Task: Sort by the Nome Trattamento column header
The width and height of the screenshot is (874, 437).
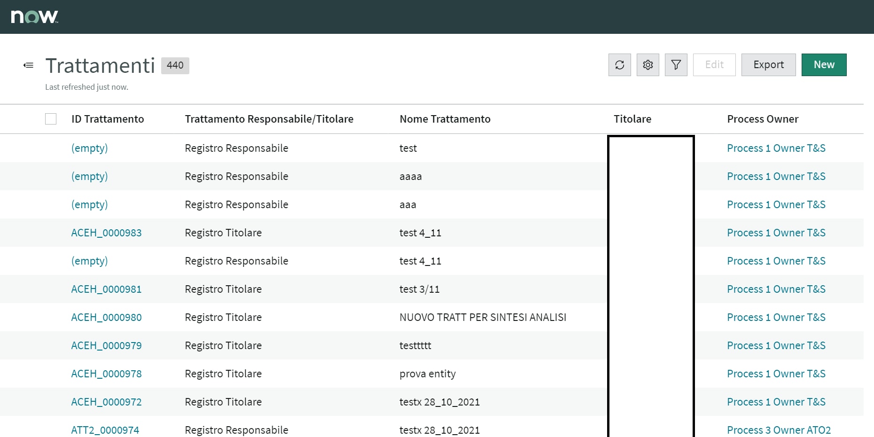Action: click(x=445, y=119)
